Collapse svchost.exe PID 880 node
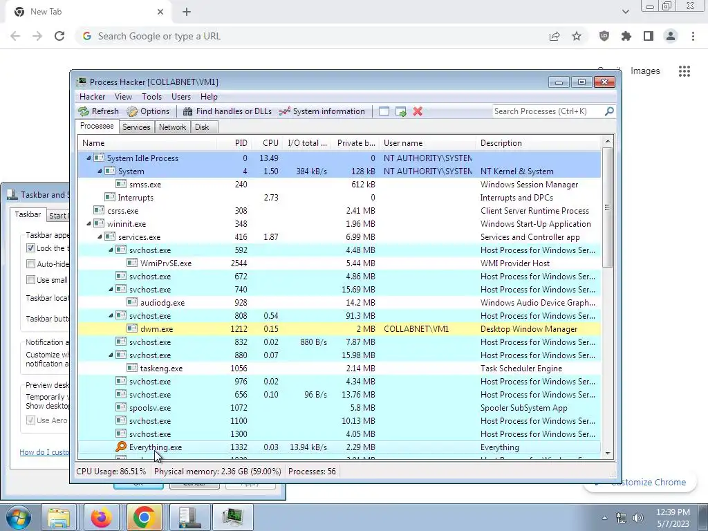The width and height of the screenshot is (708, 531). tap(111, 355)
